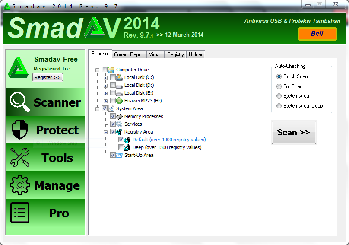Click the Local Disk (C:) Windows drive icon

coord(119,77)
